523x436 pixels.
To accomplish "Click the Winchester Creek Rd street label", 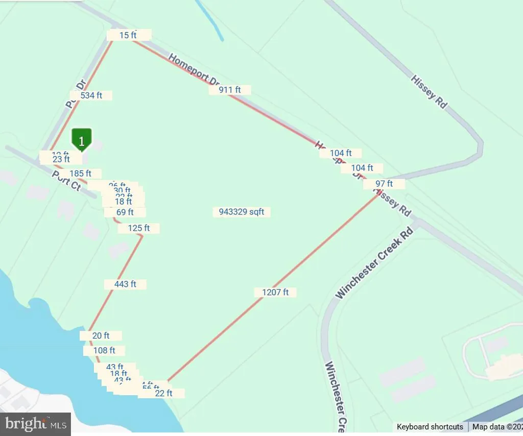I will click(x=374, y=263).
